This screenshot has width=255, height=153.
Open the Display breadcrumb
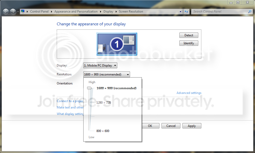point(108,12)
